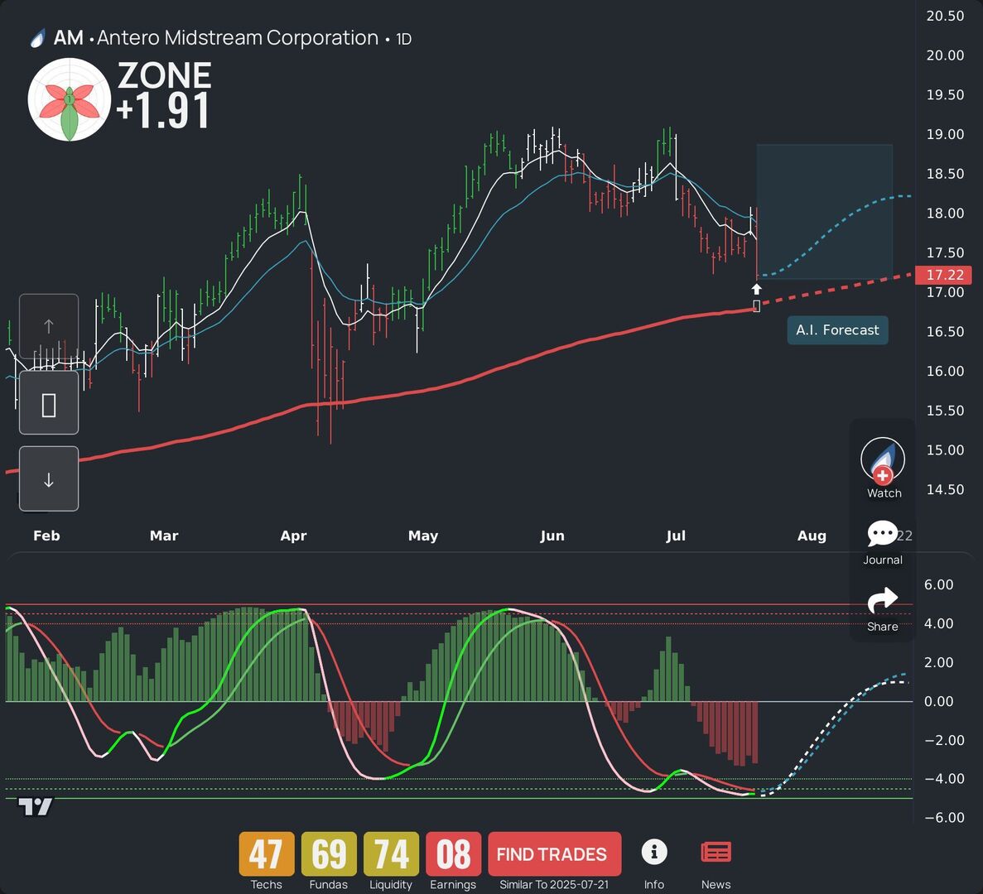Click the 0.00 oscillator axis label
The height and width of the screenshot is (894, 983).
(938, 701)
